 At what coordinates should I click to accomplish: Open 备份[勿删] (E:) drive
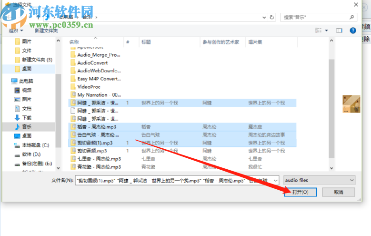coord(33,164)
